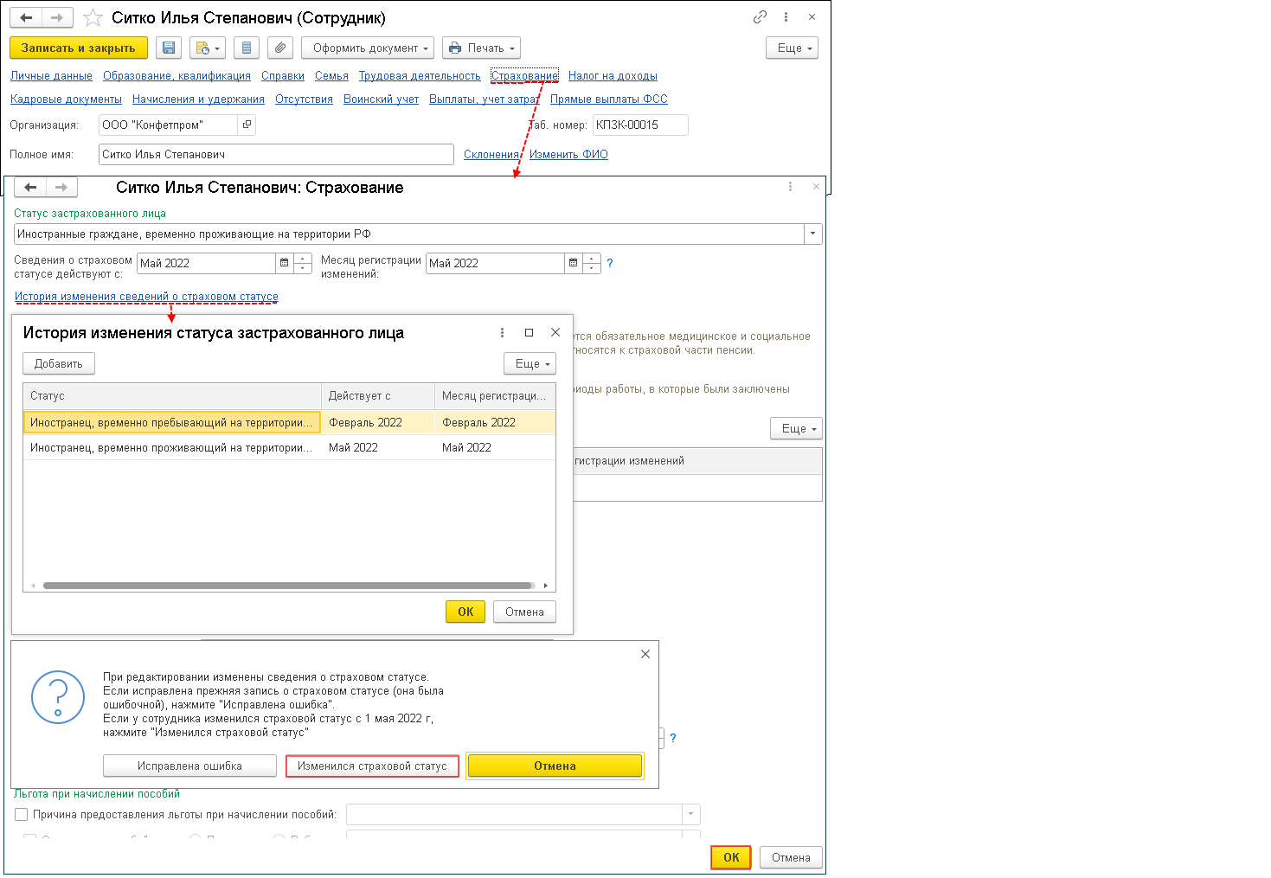Viewport: 1271px width, 878px height.
Task: Click Записать и закрыть button
Action: [79, 48]
